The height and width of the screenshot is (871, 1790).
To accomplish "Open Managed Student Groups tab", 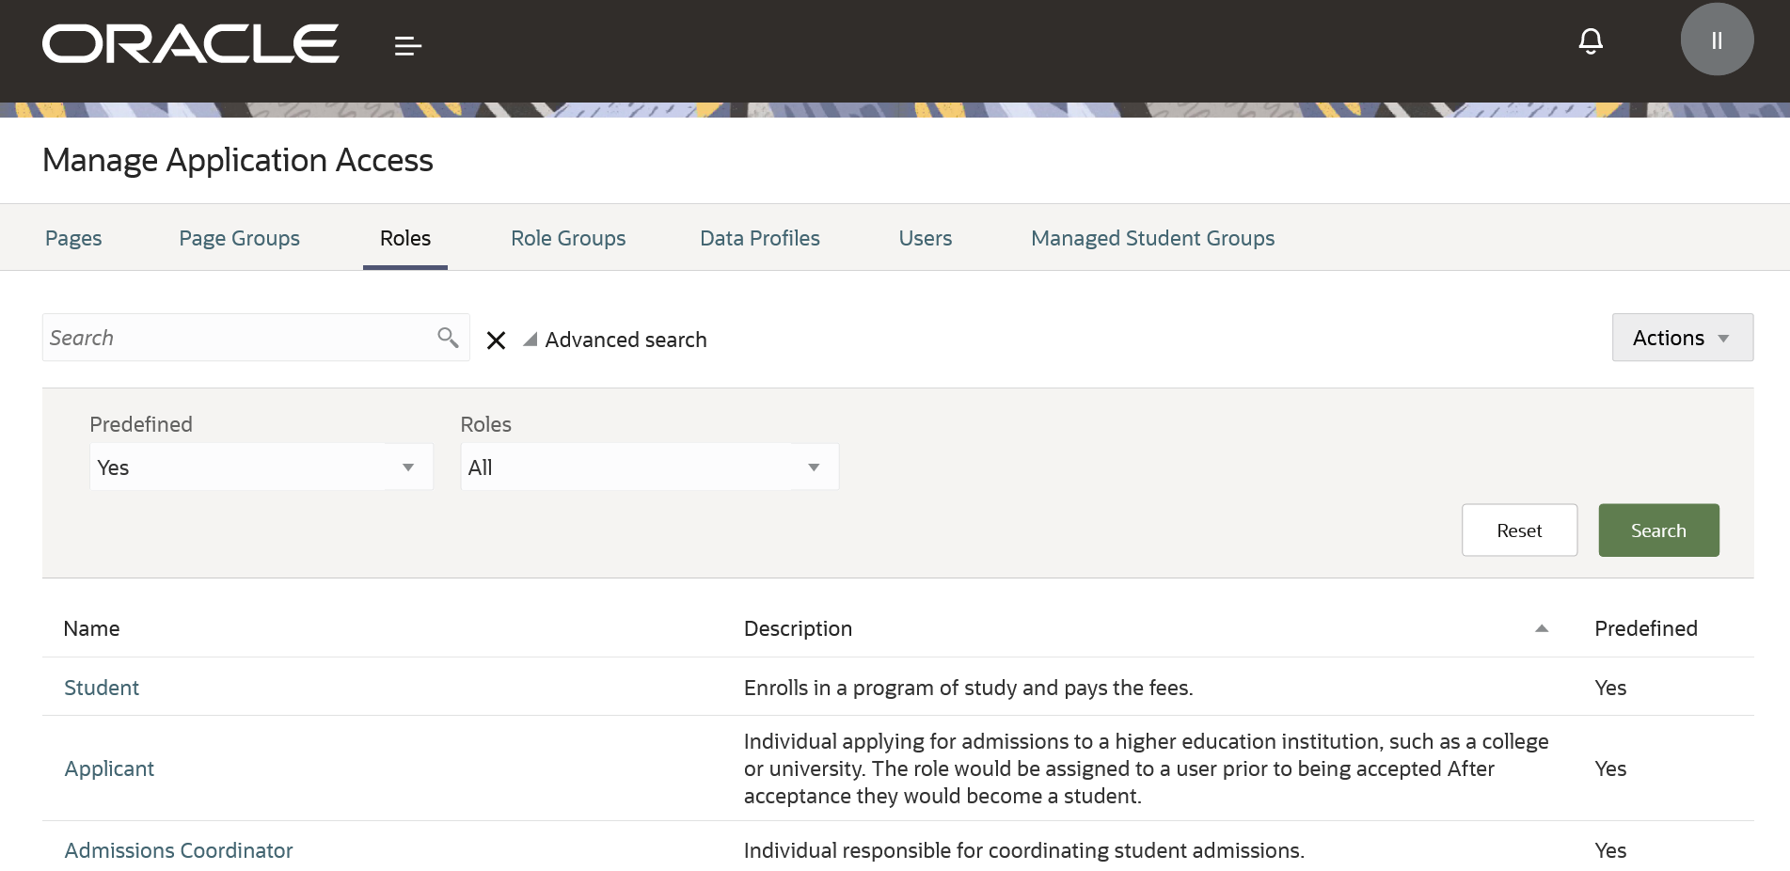I will pos(1152,239).
